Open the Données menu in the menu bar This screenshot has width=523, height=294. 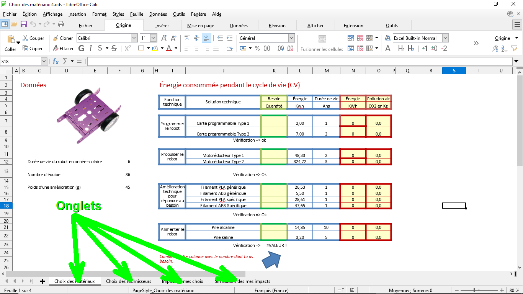158,14
